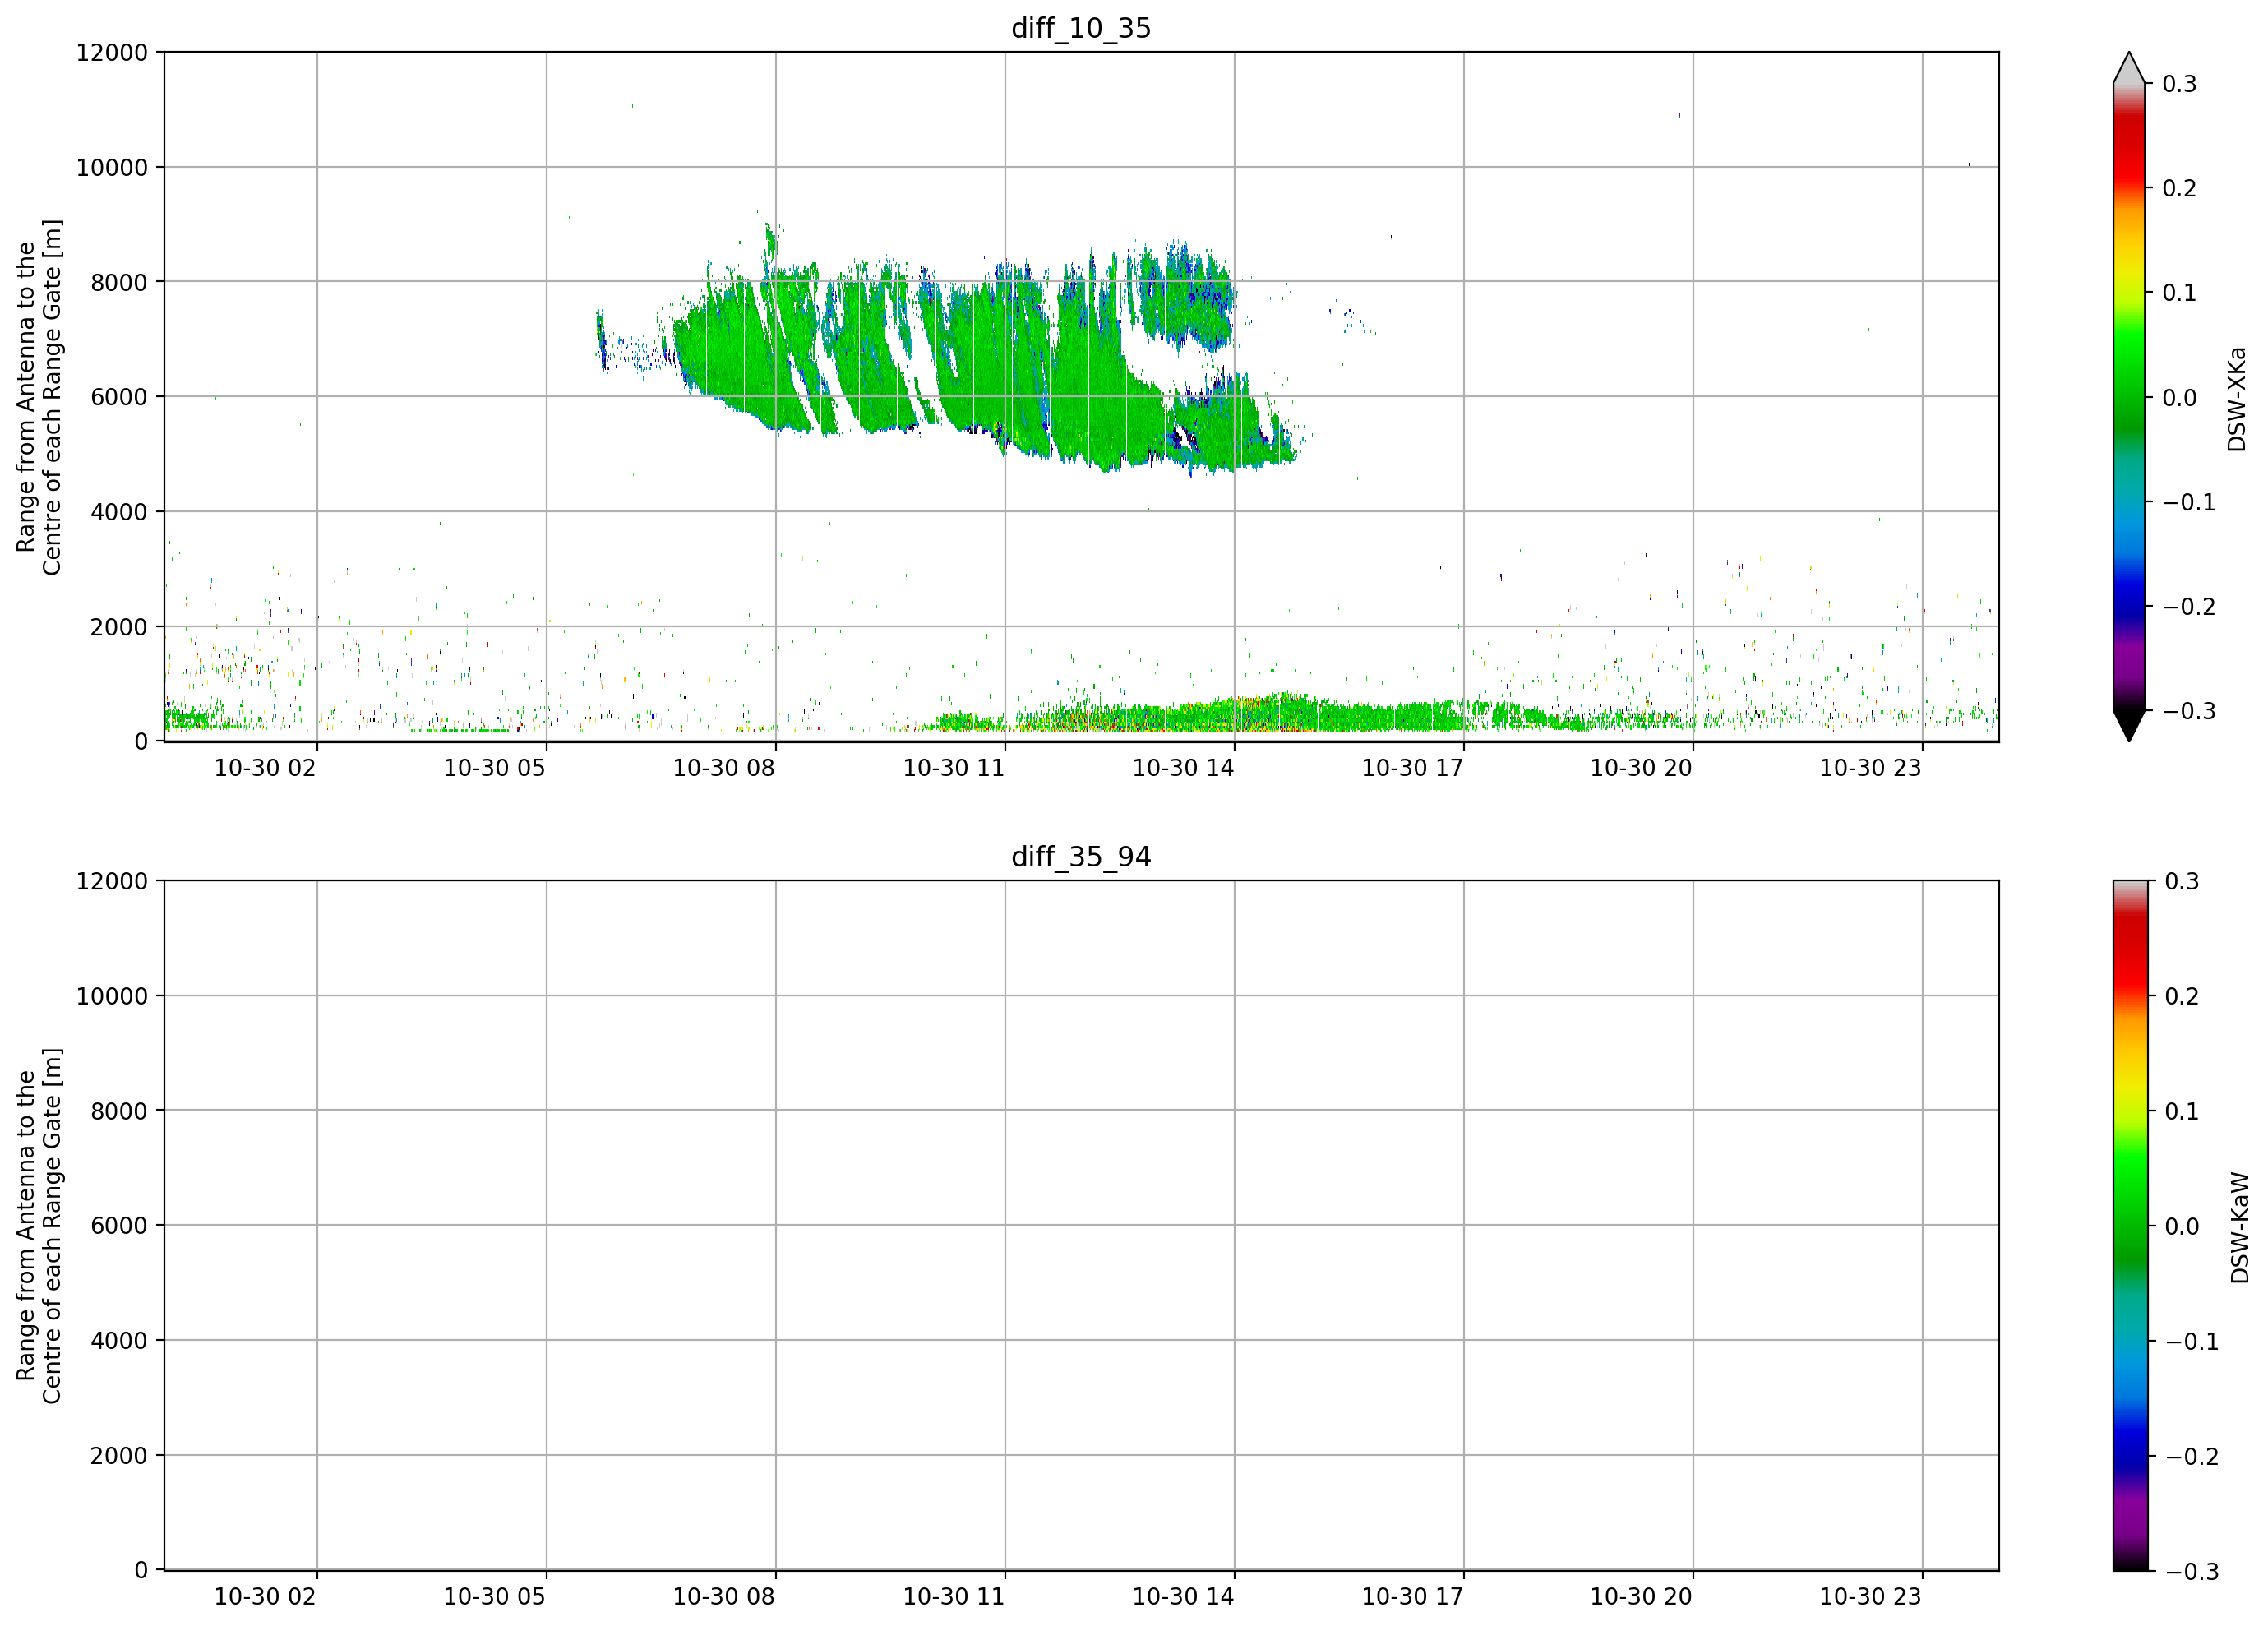Screen dimensions: 2268x1626
Task: Click the bottom colorbar 0.2 tick label
Action: [2182, 996]
